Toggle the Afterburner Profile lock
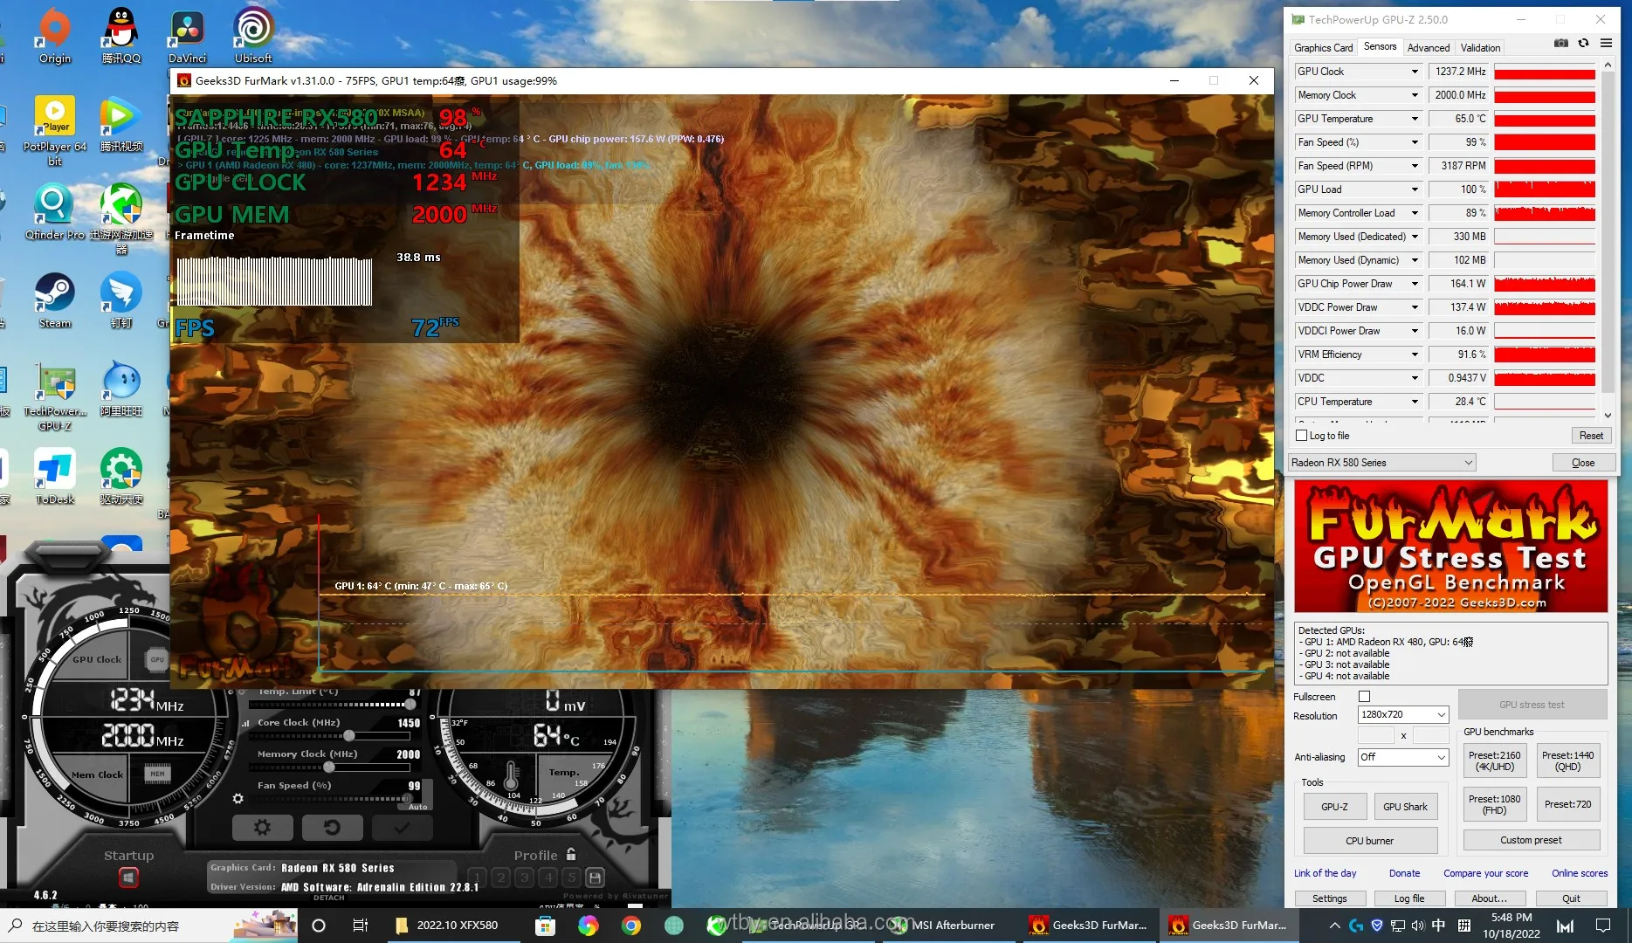This screenshot has width=1632, height=943. (571, 855)
